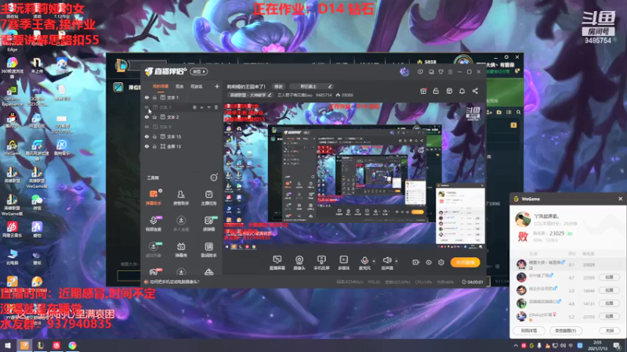This screenshot has width=627, height=352.
Task: Add a 摄像头 camera source
Action: click(x=299, y=263)
